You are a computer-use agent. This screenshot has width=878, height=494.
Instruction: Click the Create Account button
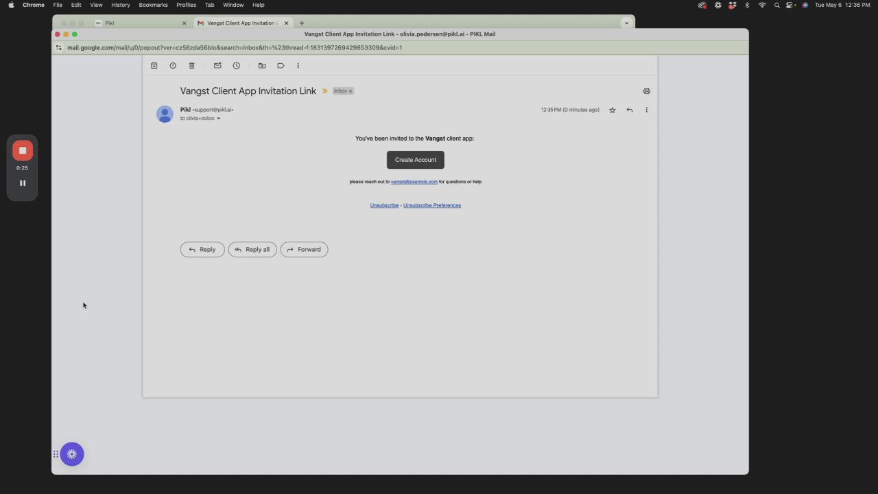pyautogui.click(x=416, y=160)
